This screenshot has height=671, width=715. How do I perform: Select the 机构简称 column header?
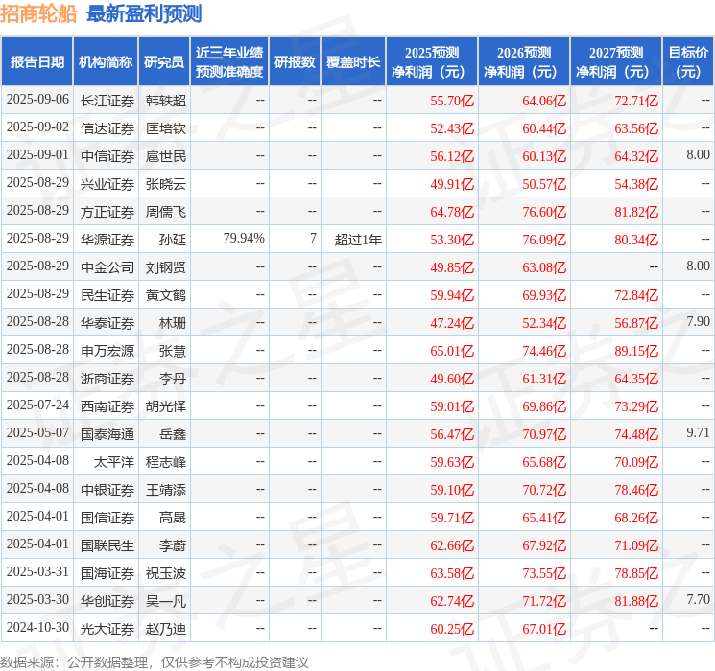tap(106, 62)
